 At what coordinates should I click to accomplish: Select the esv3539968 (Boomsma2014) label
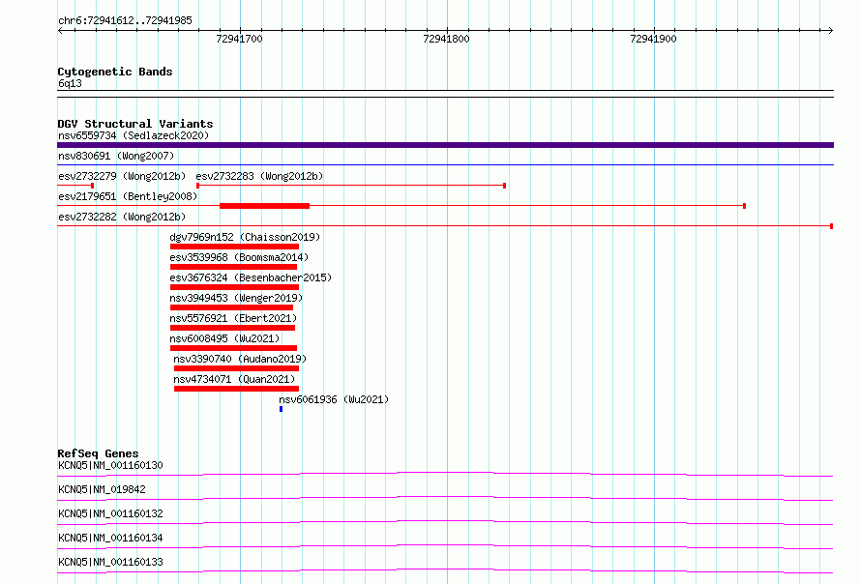(x=239, y=257)
